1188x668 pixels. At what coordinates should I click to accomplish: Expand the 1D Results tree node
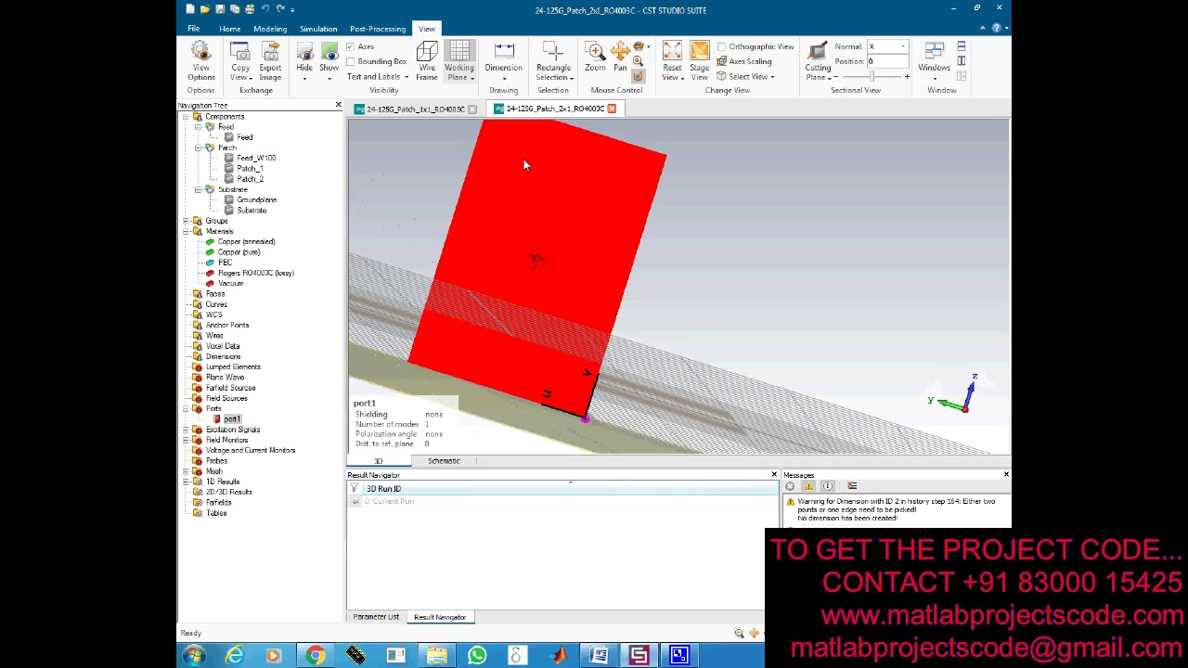click(187, 482)
